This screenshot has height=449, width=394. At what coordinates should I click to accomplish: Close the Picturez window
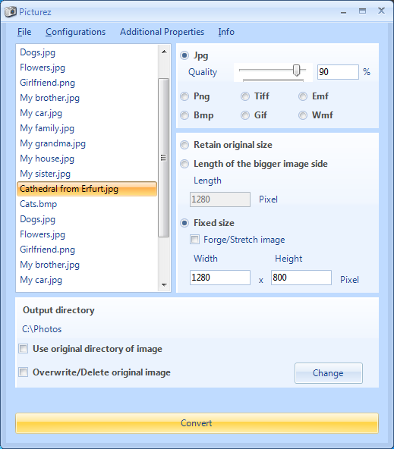coord(381,11)
